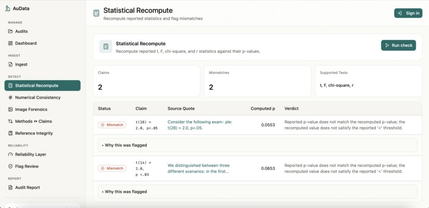Click the Mismatch badge for t(28) claim
This screenshot has width=429, height=208.
[112, 125]
